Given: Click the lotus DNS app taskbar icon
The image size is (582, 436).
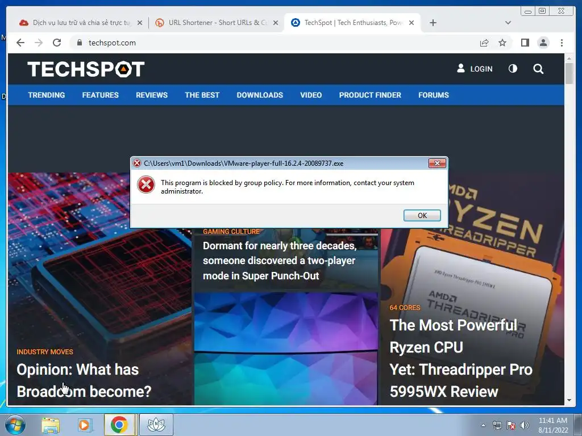Looking at the screenshot, I should (x=156, y=425).
